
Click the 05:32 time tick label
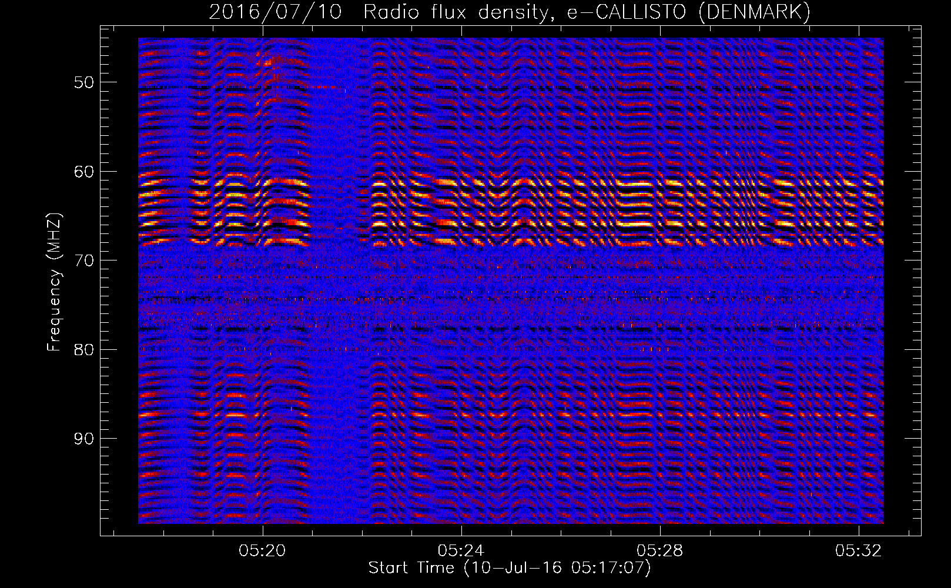click(859, 550)
